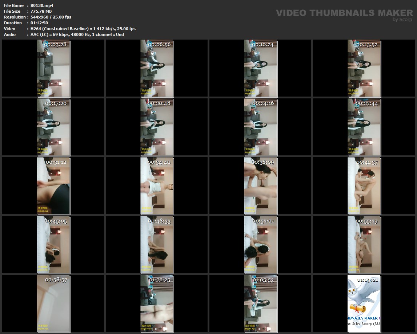Click the "Resolution" label
417x334 pixels.
point(15,17)
